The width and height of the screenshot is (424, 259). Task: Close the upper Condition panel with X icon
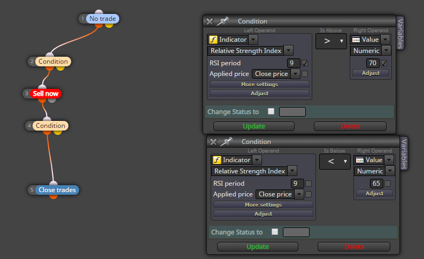coord(210,21)
